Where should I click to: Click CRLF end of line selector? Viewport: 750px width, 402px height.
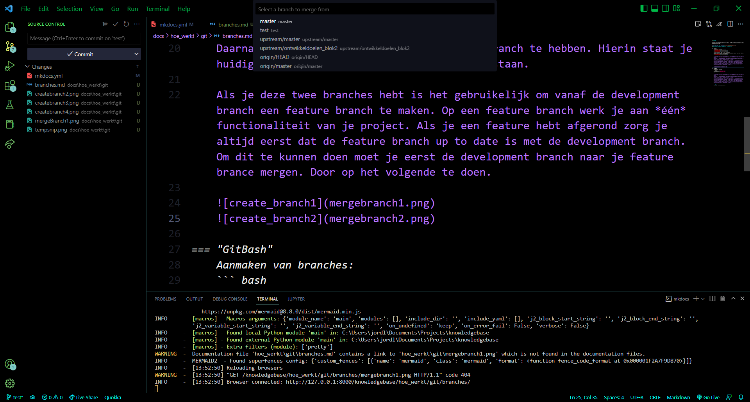[x=655, y=397]
